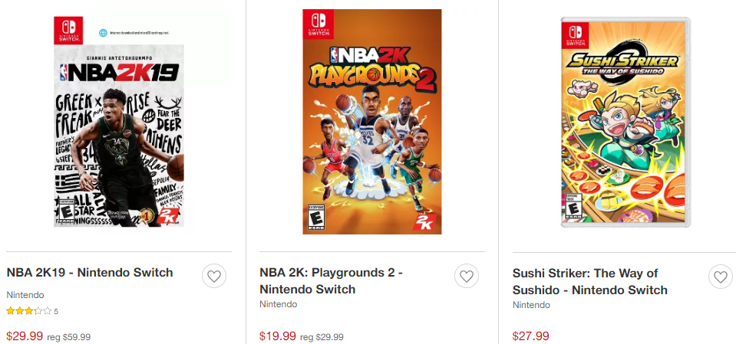
Task: Select the Sushi Striker box art image
Action: tap(625, 123)
